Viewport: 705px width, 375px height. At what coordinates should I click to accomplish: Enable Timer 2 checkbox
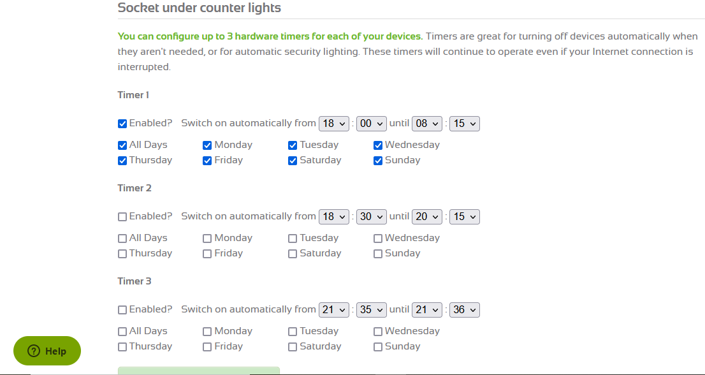point(122,217)
